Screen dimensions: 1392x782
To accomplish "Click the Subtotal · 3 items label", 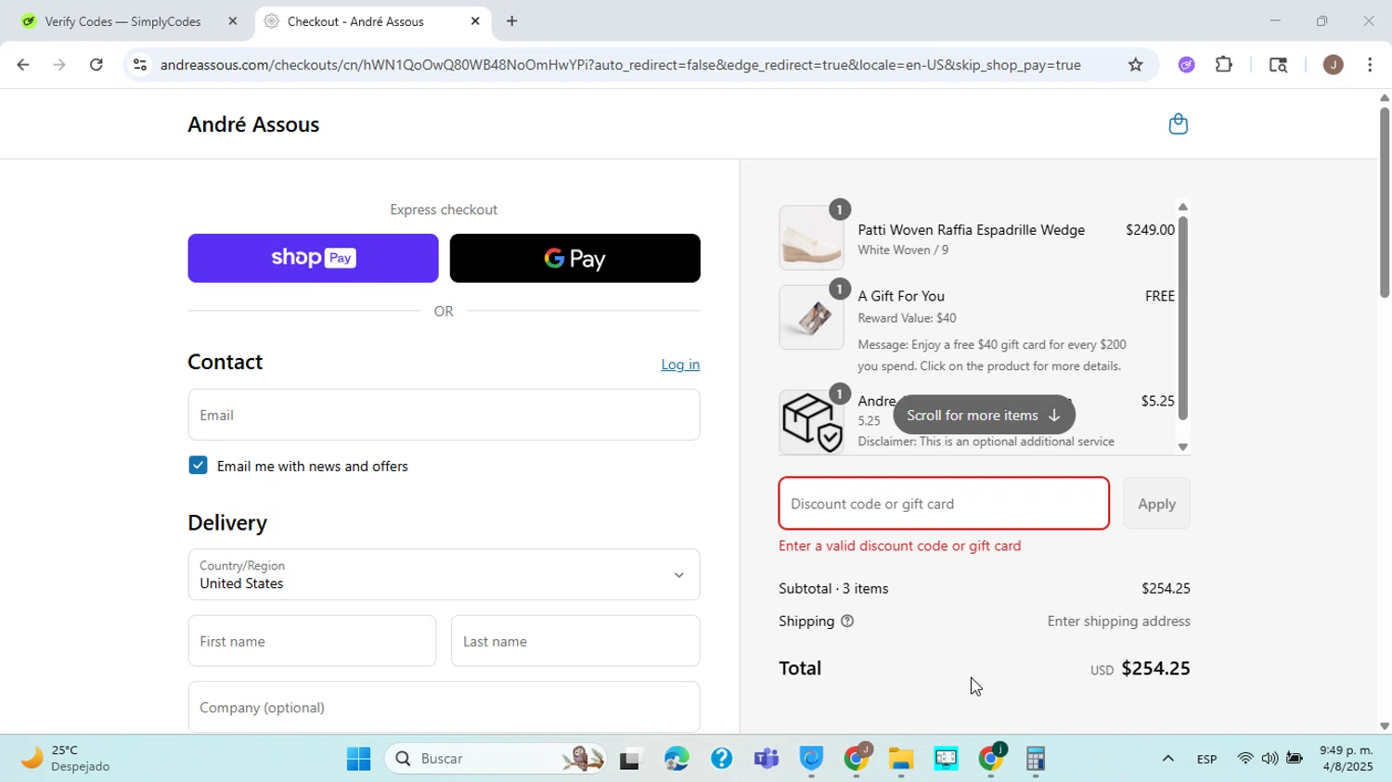I will tap(833, 589).
